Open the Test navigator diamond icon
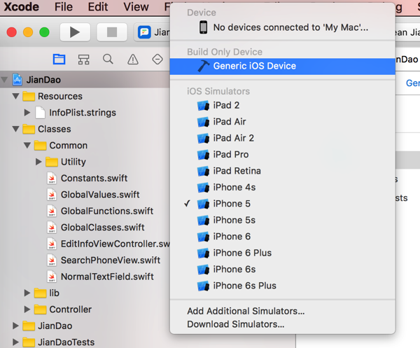The image size is (420, 348). pyautogui.click(x=157, y=59)
